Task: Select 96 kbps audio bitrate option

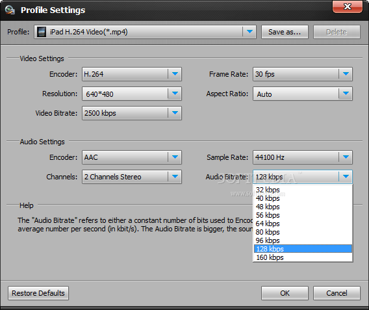Action: coord(303,240)
